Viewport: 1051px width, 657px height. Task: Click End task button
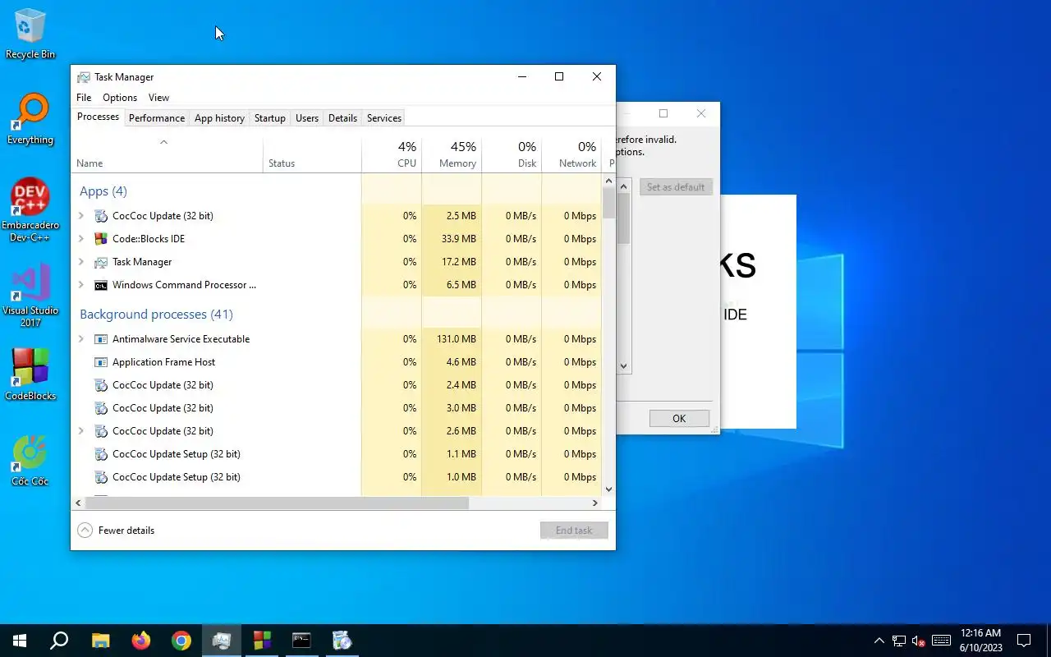click(574, 531)
